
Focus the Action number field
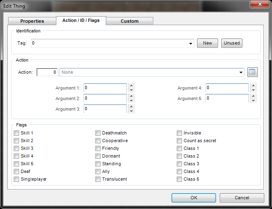pyautogui.click(x=47, y=72)
